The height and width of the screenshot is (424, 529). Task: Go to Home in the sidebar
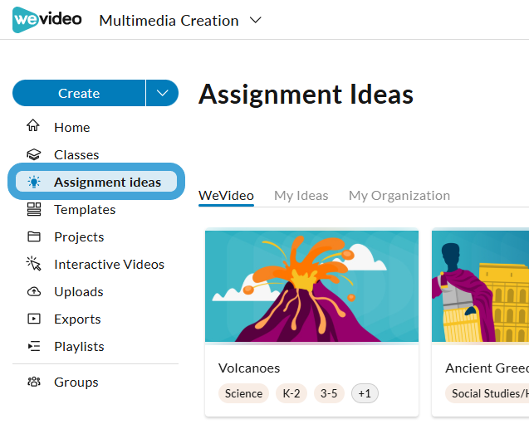(x=72, y=128)
